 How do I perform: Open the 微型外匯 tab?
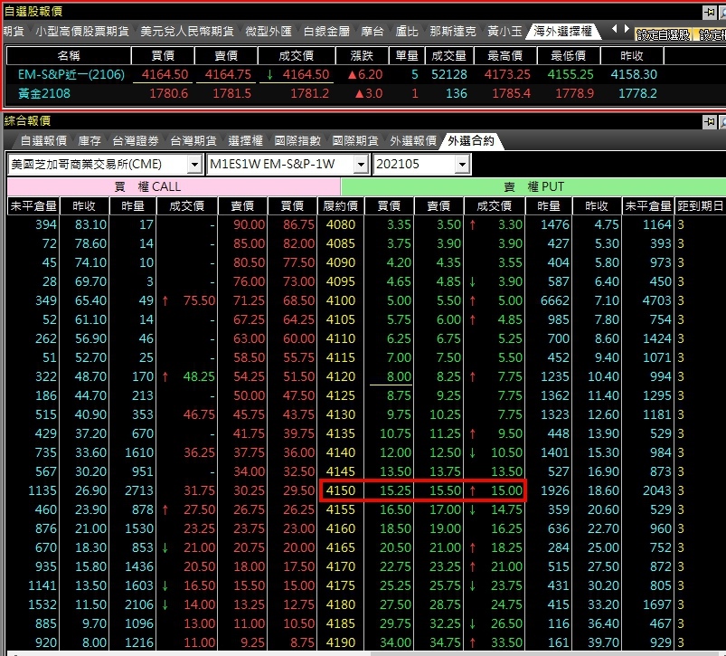click(x=269, y=31)
